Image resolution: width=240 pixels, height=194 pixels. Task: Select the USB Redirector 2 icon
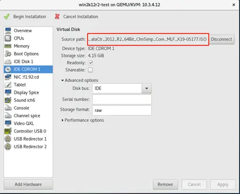click(8, 147)
